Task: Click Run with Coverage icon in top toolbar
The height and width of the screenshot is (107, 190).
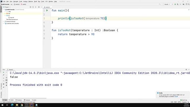Action: click(178, 4)
